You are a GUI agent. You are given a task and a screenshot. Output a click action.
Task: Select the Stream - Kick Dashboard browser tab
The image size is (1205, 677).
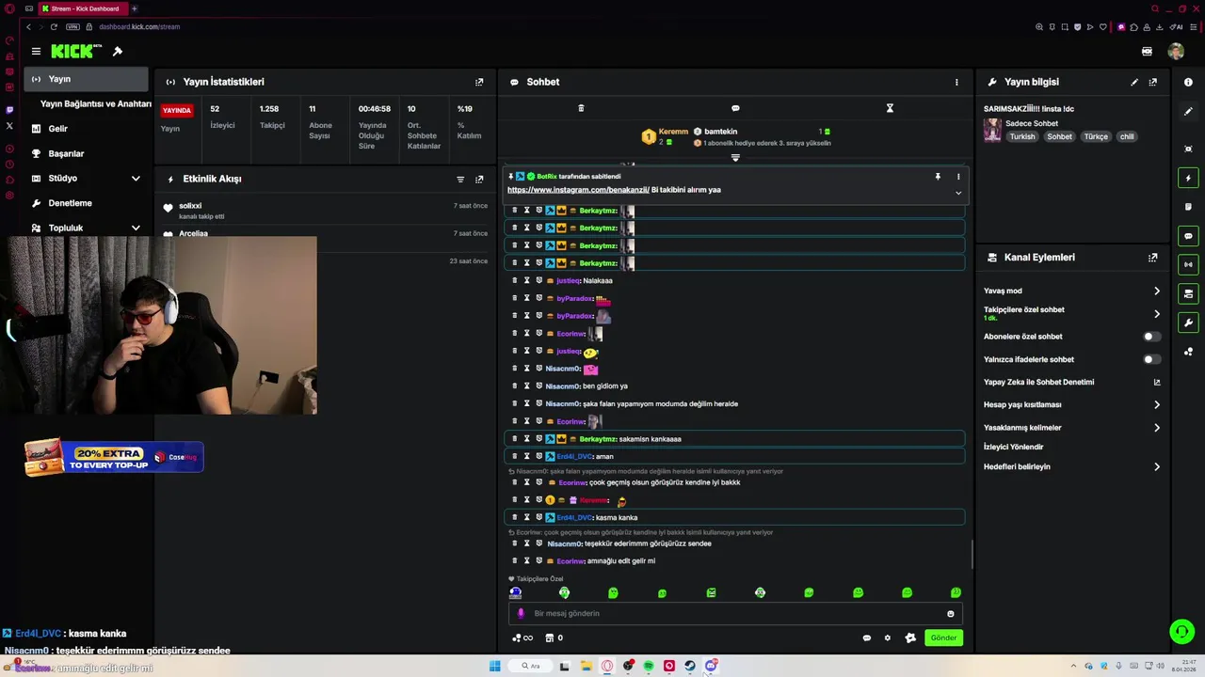[83, 8]
